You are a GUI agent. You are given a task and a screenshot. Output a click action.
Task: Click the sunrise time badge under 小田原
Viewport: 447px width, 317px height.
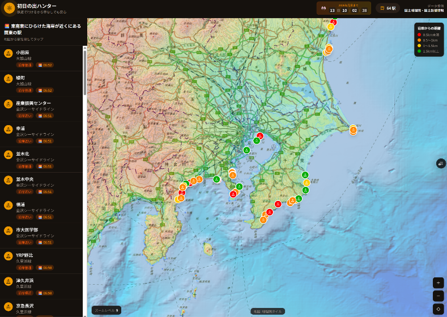pyautogui.click(x=45, y=65)
